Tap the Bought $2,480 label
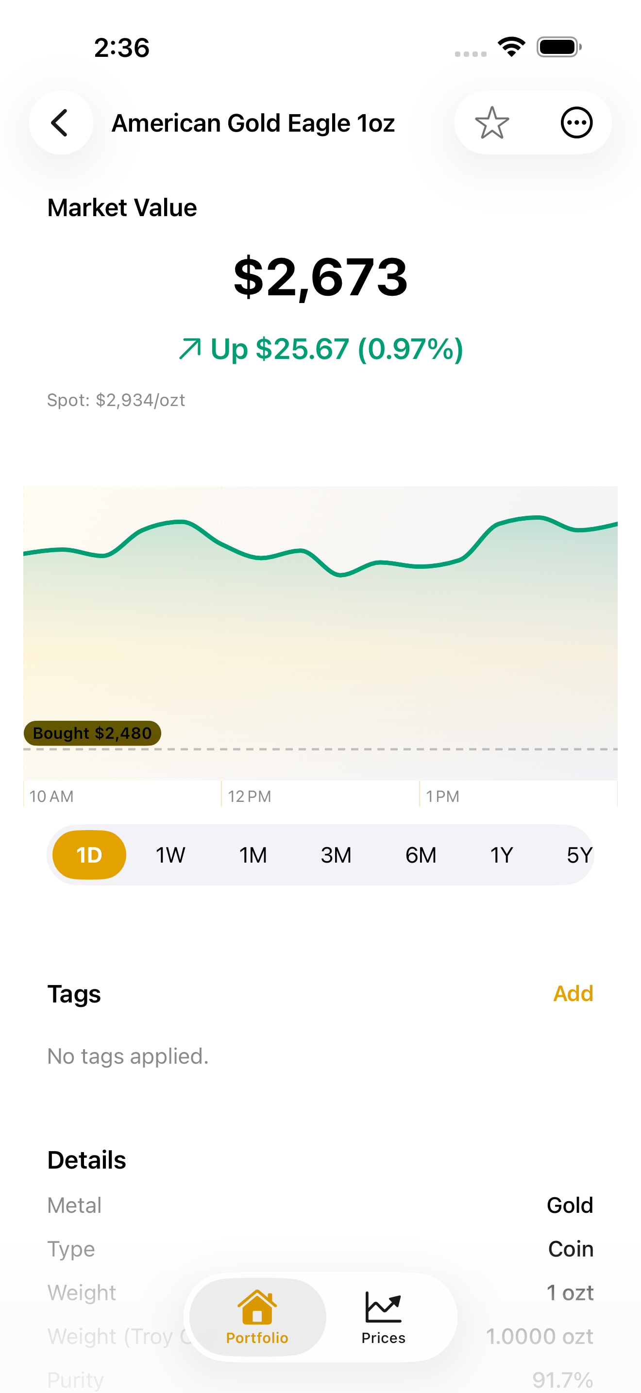This screenshot has height=1393, width=641. pos(92,733)
